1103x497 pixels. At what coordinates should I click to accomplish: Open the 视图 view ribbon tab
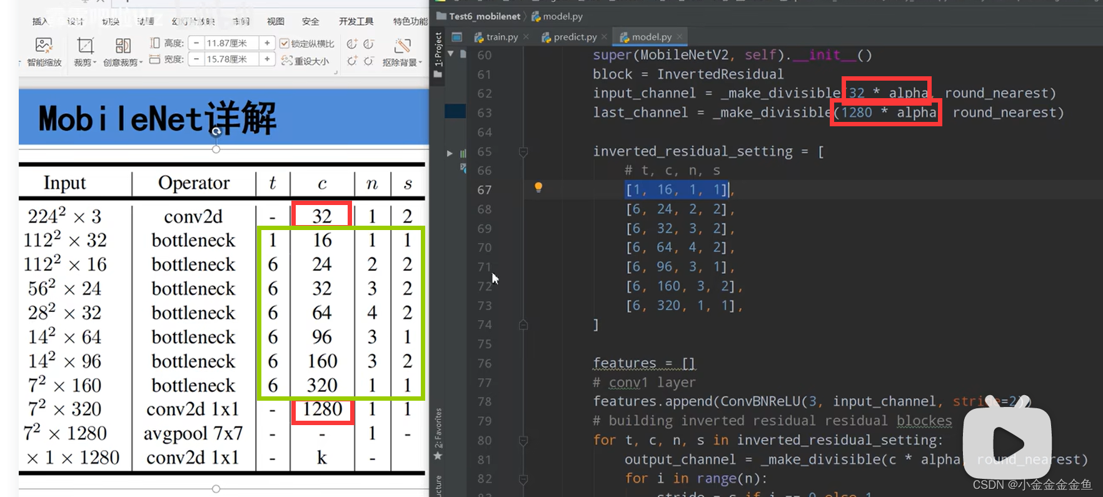276,21
